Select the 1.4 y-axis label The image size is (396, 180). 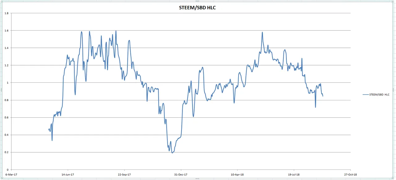pyautogui.click(x=7, y=48)
